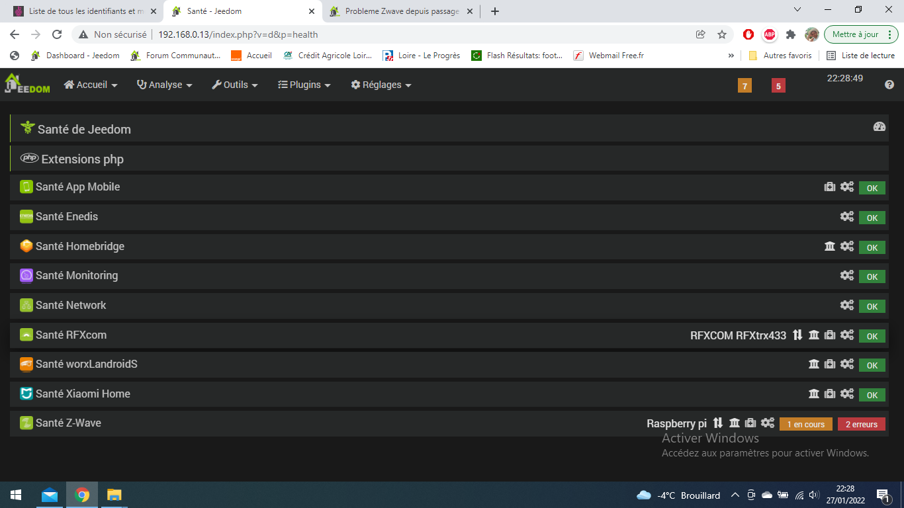Select the Santé - Jeedom browser tab
The image size is (904, 508).
tap(242, 11)
